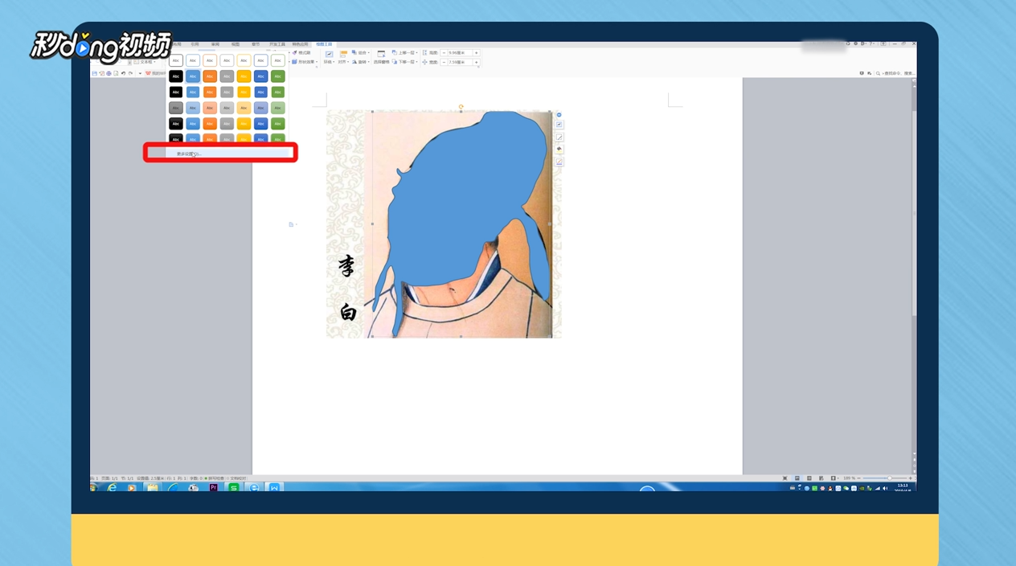Click the print icon in quick access toolbar
The height and width of the screenshot is (566, 1016).
tap(109, 73)
